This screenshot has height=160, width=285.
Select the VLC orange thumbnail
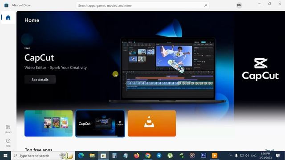pos(152,124)
